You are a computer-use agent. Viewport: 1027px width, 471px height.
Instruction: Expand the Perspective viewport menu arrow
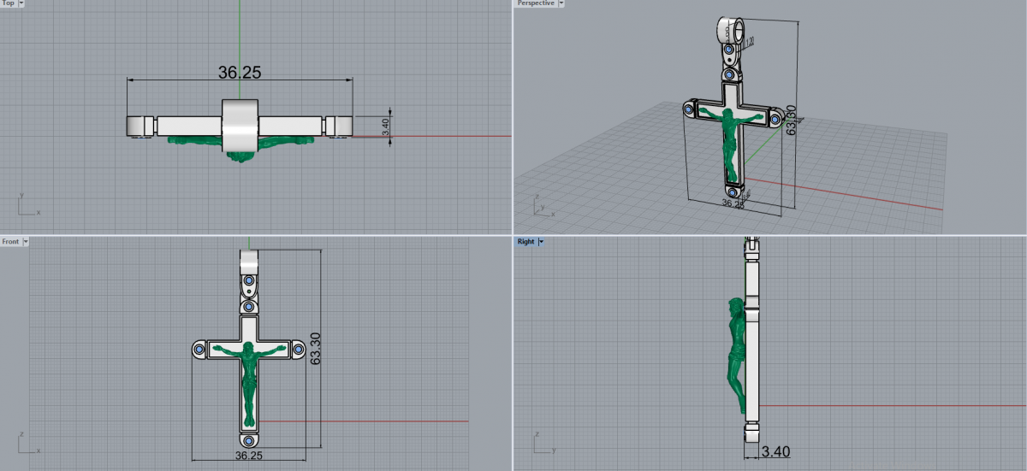[561, 3]
